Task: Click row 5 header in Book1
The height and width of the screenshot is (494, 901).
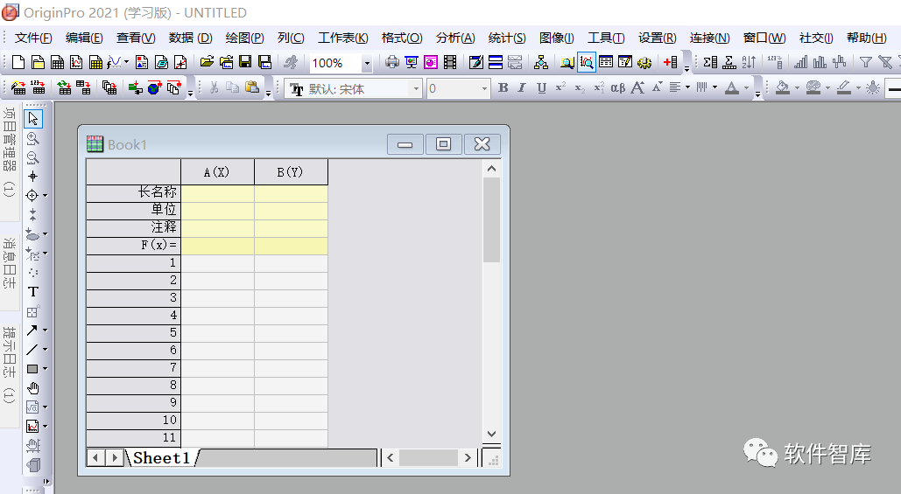Action: point(133,333)
